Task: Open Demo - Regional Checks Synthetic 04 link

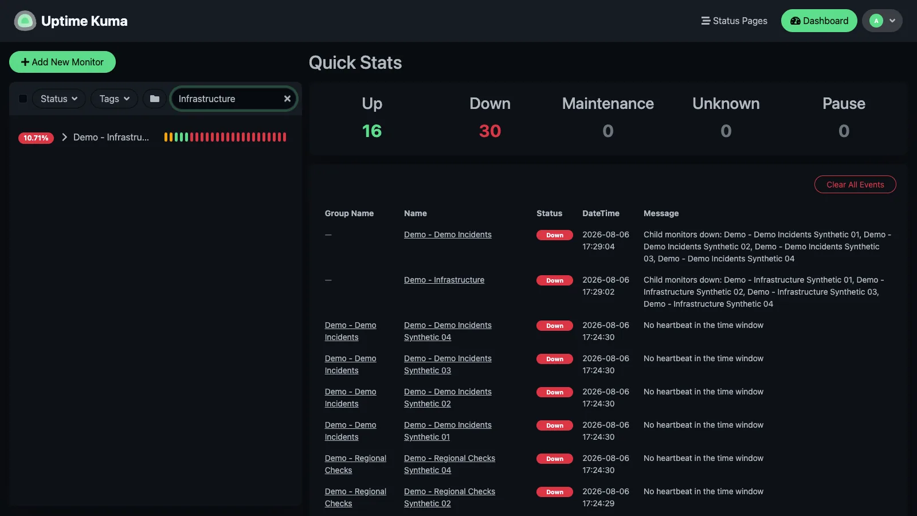Action: click(449, 464)
